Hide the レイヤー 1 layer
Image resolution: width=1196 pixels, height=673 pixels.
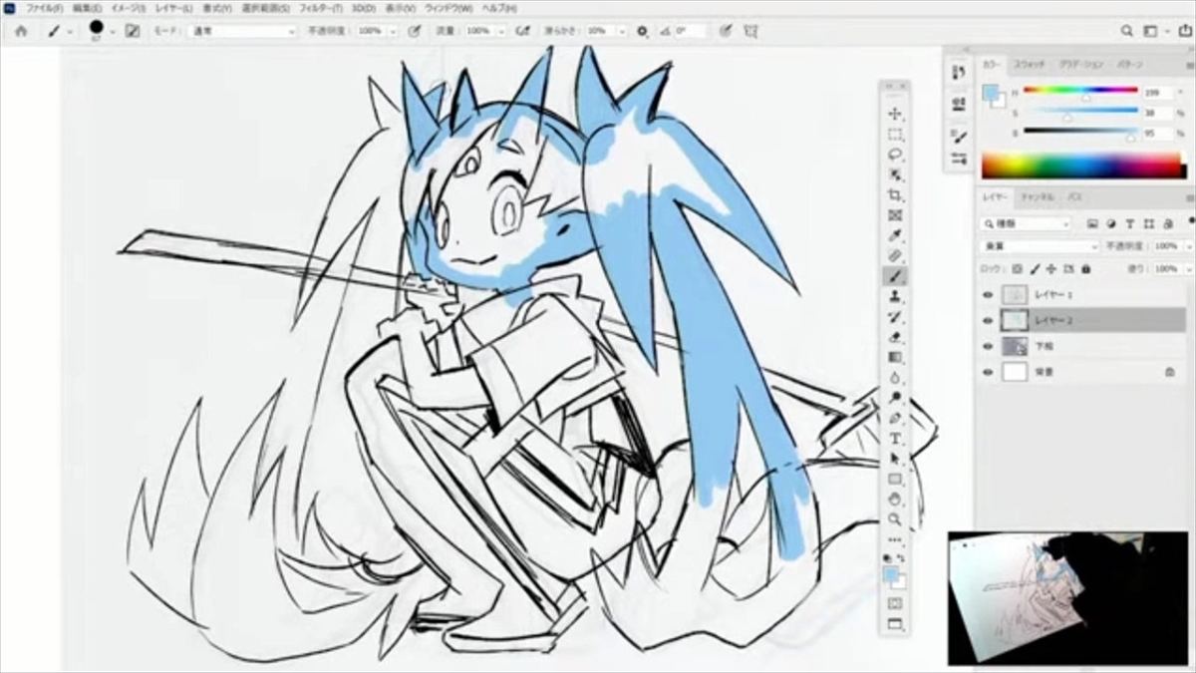[988, 295]
